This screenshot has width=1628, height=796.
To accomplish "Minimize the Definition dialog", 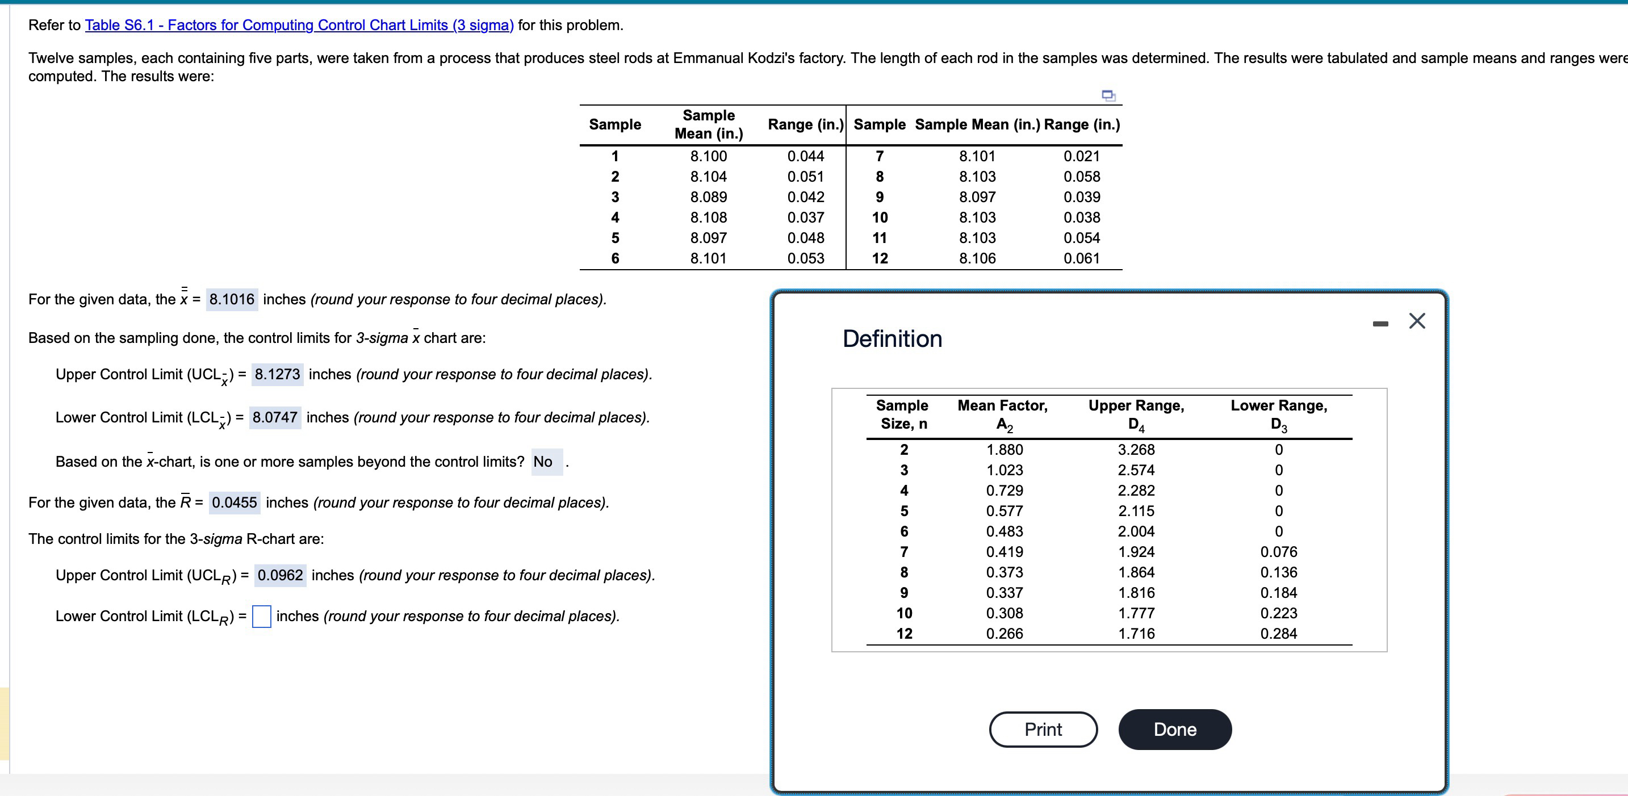I will (x=1380, y=324).
